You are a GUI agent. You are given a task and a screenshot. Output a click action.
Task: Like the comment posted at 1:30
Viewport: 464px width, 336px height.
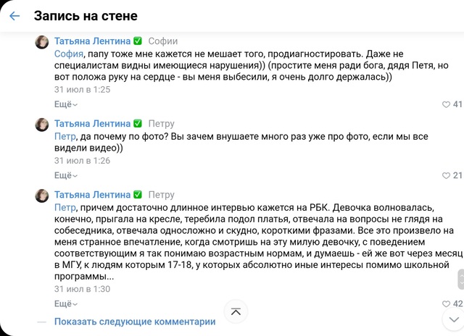[446, 304]
